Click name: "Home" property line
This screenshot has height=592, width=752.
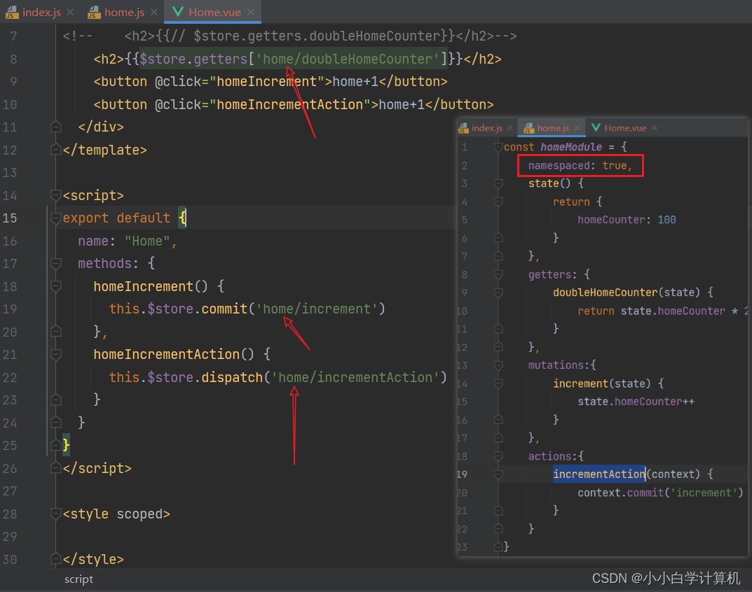(x=127, y=241)
